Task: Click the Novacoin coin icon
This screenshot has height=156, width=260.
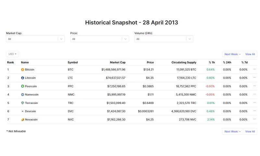Action: tap(22, 120)
